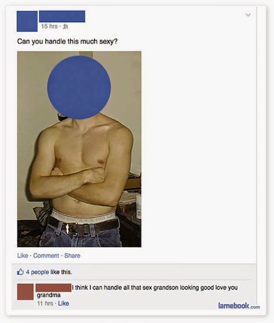Click grandma's comment text

coord(137,291)
